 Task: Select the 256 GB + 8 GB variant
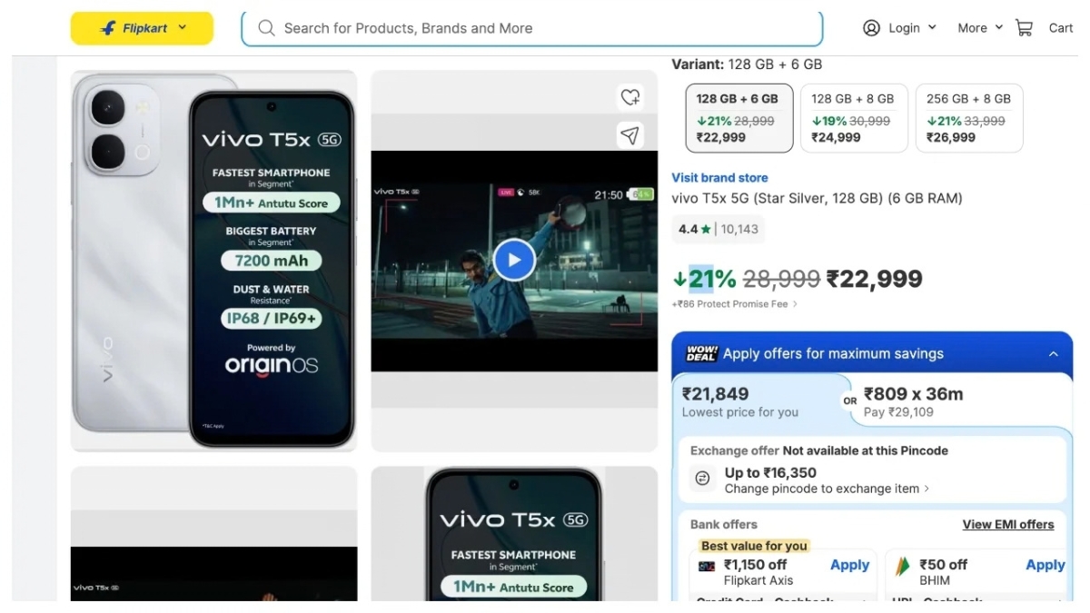pyautogui.click(x=969, y=118)
